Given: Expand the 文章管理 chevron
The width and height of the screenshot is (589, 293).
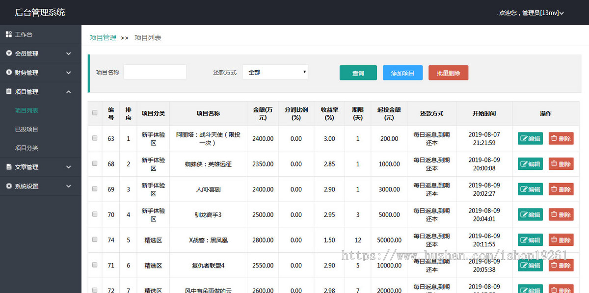Looking at the screenshot, I should pos(68,167).
